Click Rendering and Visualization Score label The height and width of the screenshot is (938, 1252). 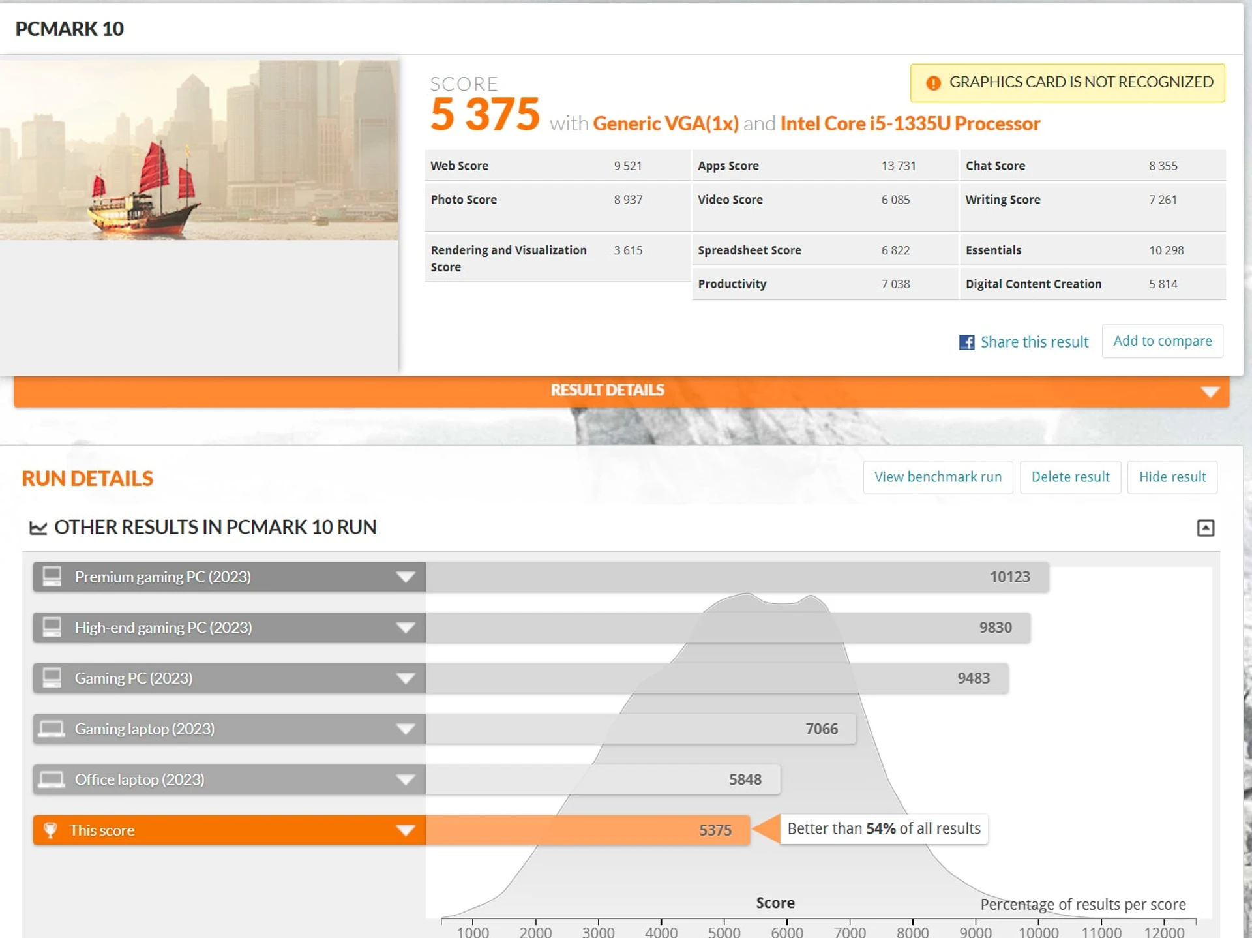(509, 258)
